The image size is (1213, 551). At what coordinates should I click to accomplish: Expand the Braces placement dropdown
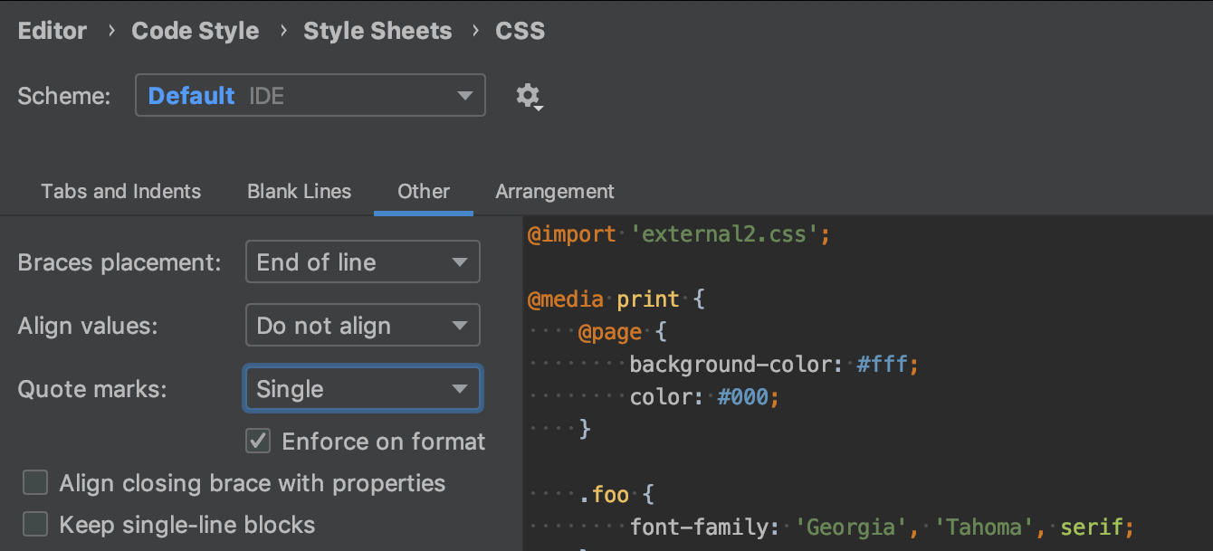coord(362,262)
